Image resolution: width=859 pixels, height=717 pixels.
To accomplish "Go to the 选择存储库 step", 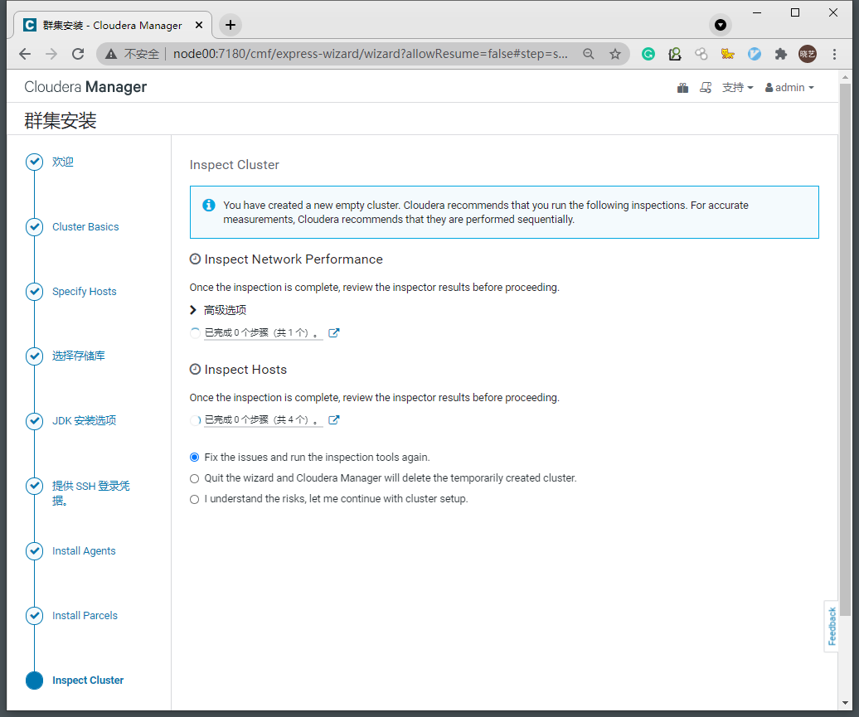I will [78, 356].
